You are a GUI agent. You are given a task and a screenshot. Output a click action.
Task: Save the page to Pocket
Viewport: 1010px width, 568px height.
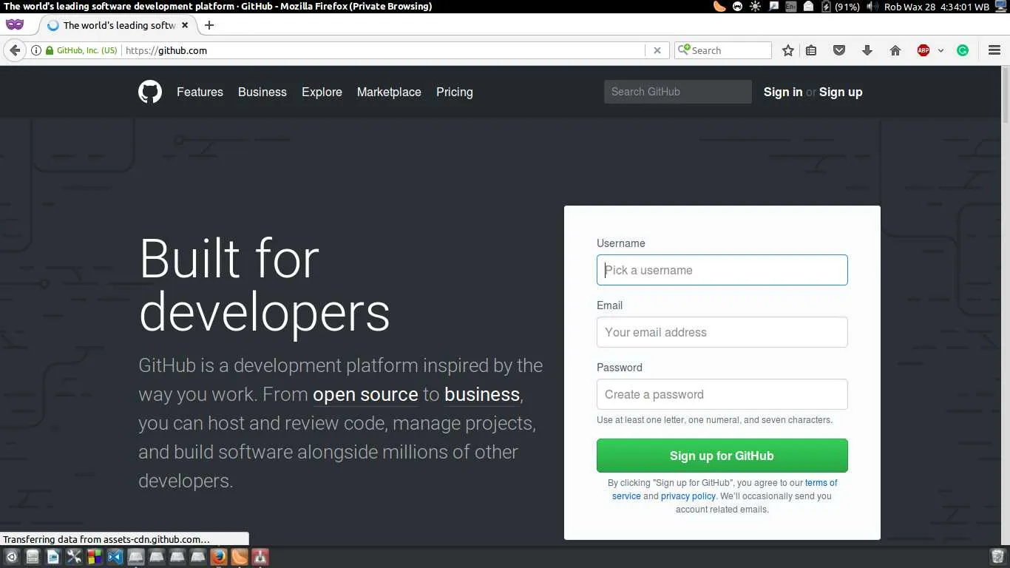pos(839,50)
